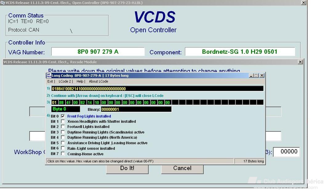Click the Protocol: CAN text

pyautogui.click(x=24, y=30)
